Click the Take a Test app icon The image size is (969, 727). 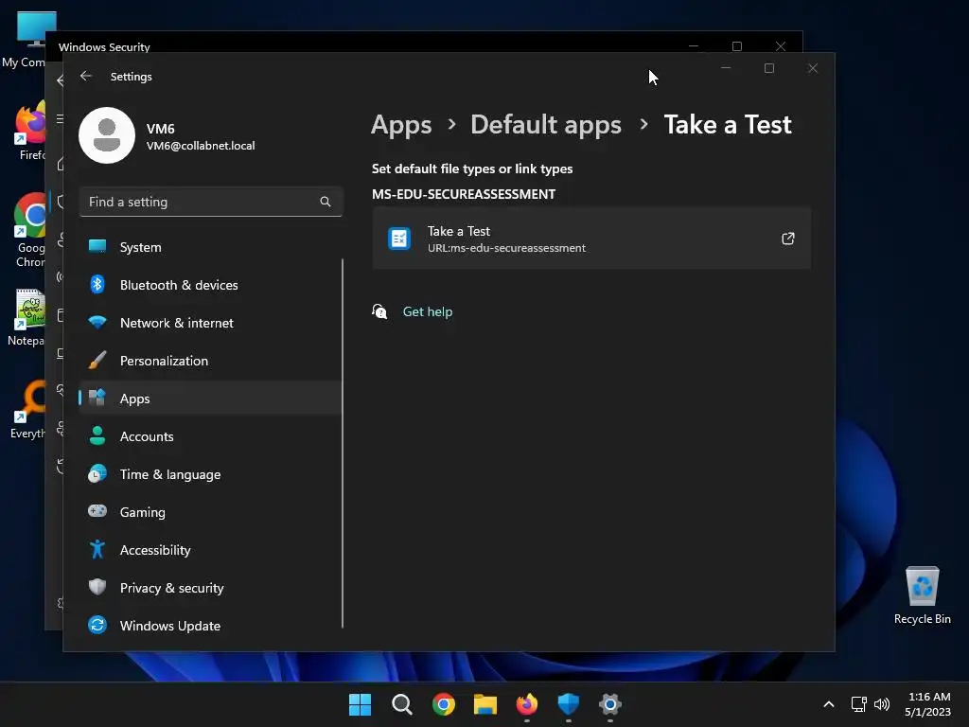[399, 238]
